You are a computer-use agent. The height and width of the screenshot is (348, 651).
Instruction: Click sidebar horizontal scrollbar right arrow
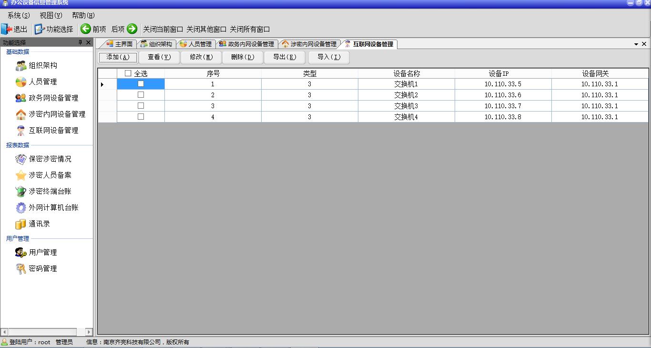click(89, 332)
